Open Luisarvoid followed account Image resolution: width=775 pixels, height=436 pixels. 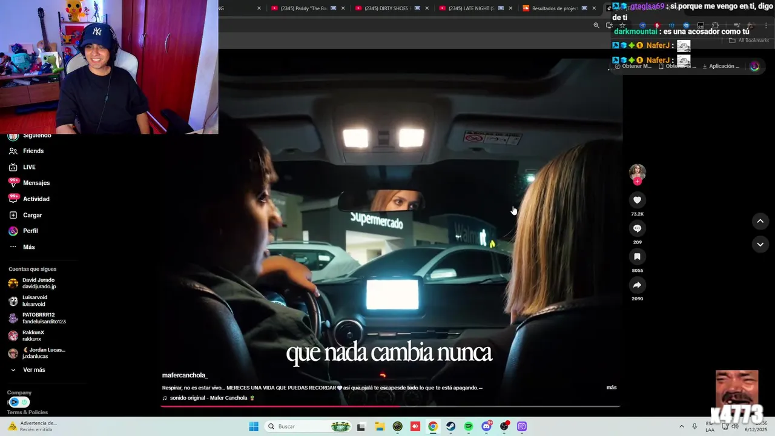click(28, 301)
